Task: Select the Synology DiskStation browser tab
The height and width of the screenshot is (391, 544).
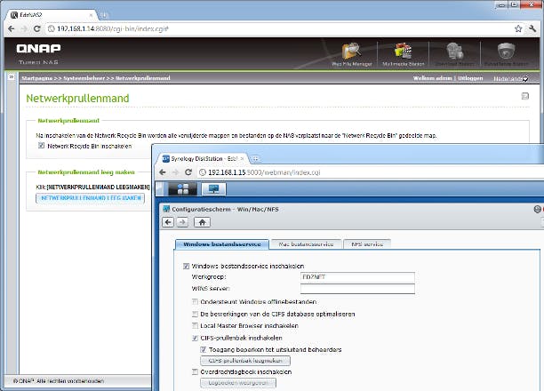Action: [x=203, y=159]
